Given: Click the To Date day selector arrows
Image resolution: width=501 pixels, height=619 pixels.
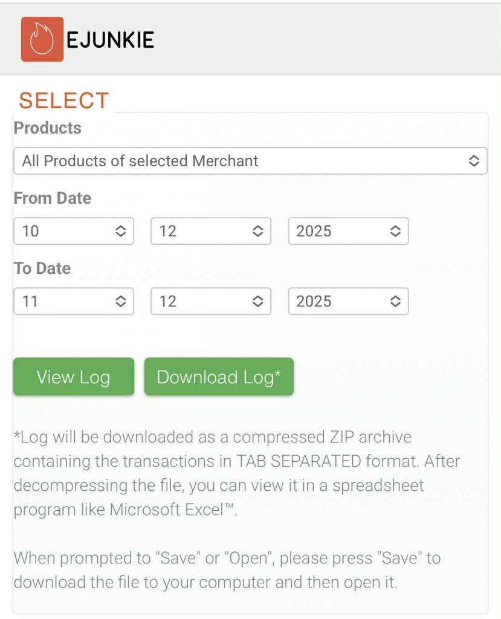Looking at the screenshot, I should click(x=120, y=301).
